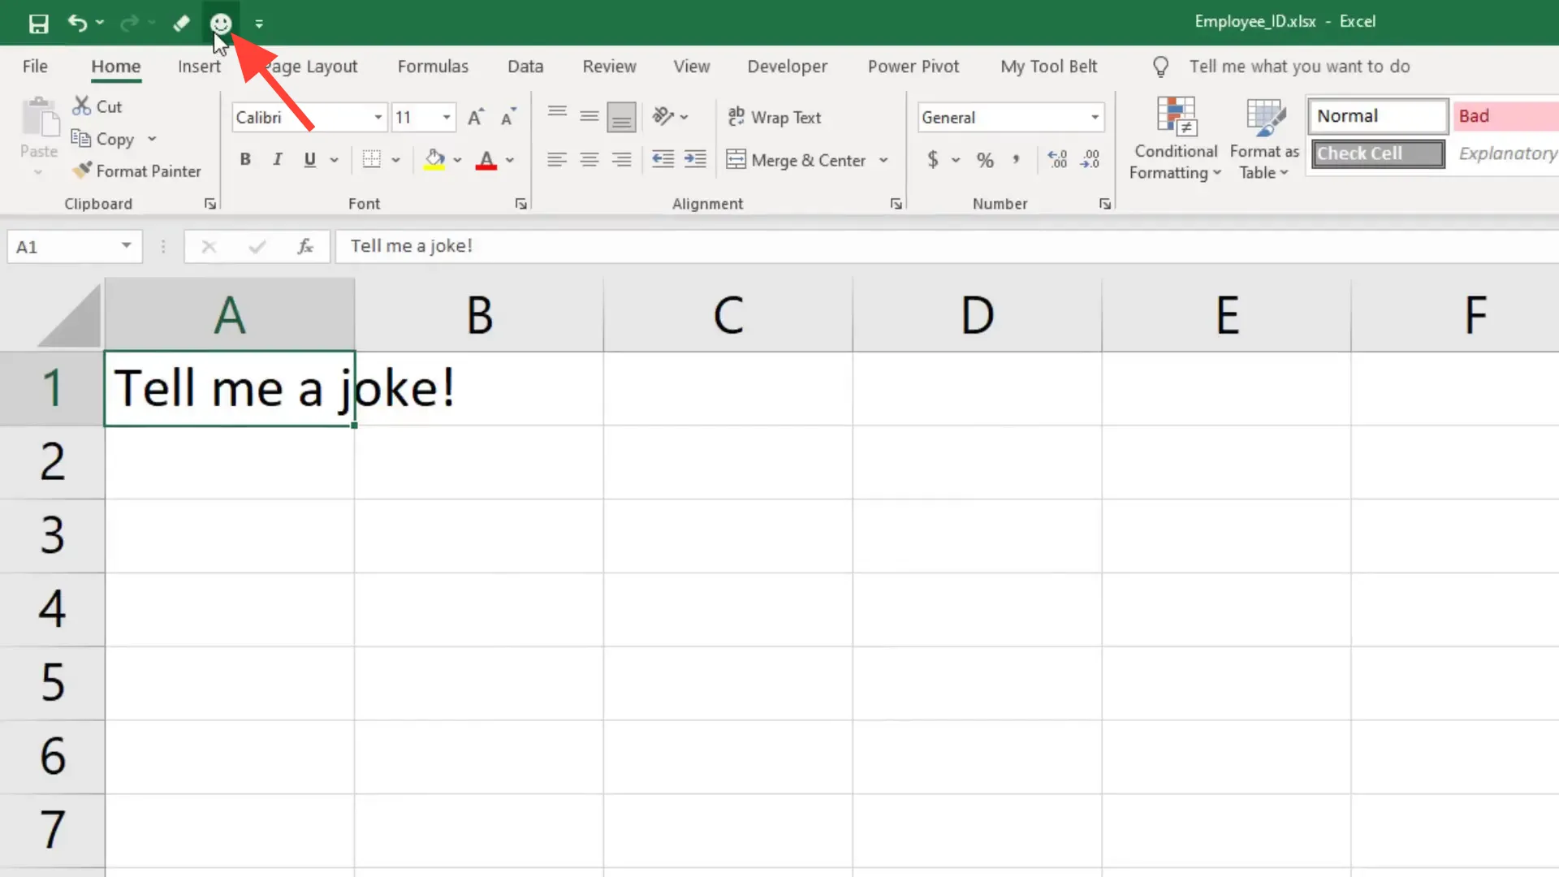Apply Percent Style number formatting
The height and width of the screenshot is (877, 1559).
985,160
